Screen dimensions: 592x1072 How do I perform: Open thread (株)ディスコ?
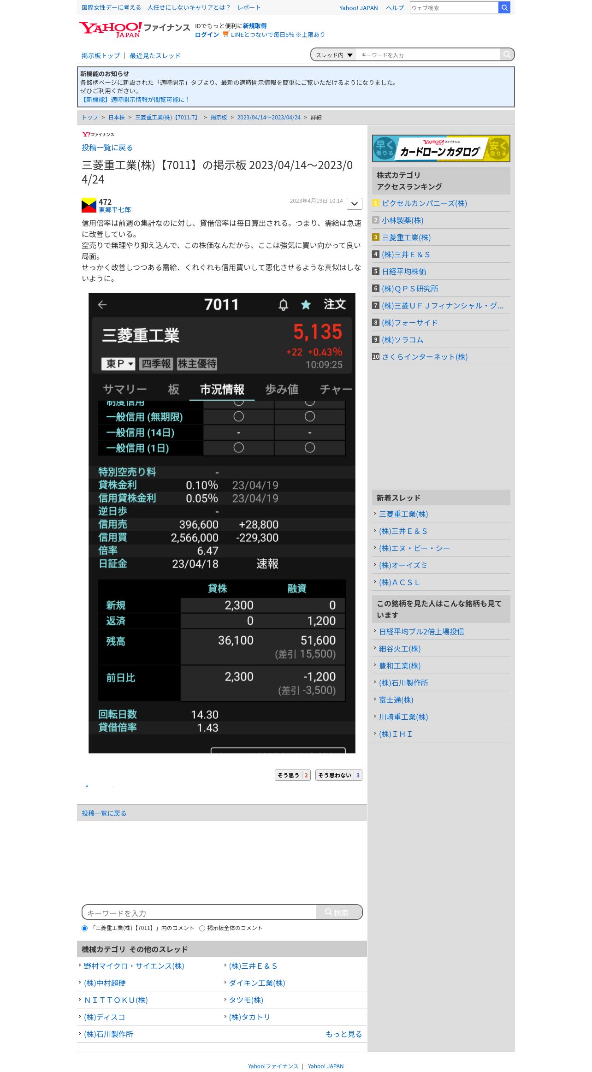click(105, 1017)
